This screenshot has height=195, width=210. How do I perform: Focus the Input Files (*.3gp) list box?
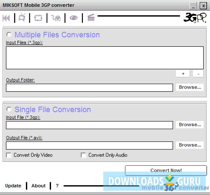click(x=105, y=58)
